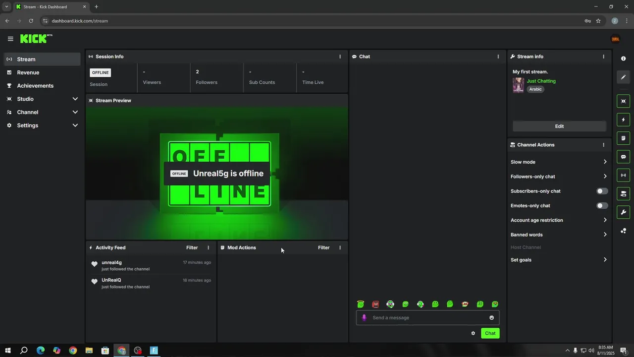Open Followers-only chat options
Image resolution: width=634 pixels, height=357 pixels.
559,177
